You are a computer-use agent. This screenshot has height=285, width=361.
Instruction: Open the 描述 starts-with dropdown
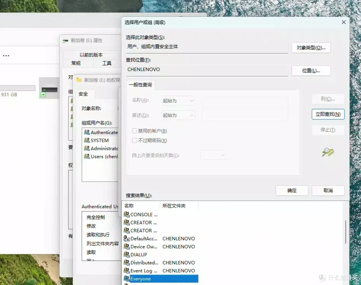178,115
